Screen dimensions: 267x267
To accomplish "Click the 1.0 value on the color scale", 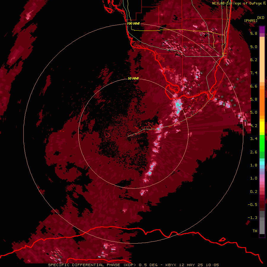I will [x=254, y=178].
